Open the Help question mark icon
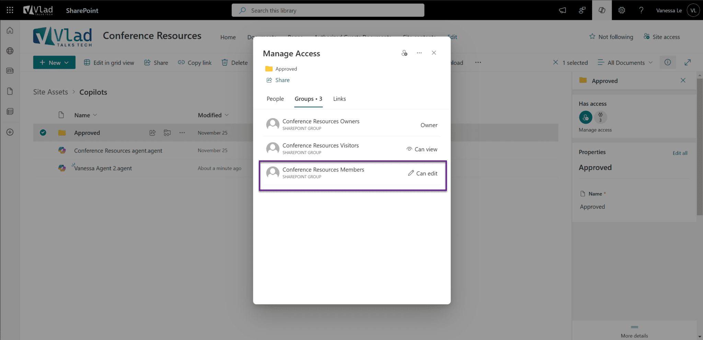703x340 pixels. click(x=641, y=10)
